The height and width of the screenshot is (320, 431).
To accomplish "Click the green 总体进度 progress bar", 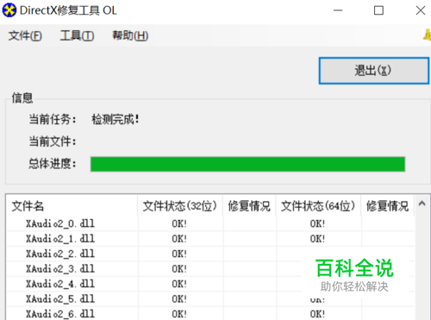I will (x=247, y=164).
